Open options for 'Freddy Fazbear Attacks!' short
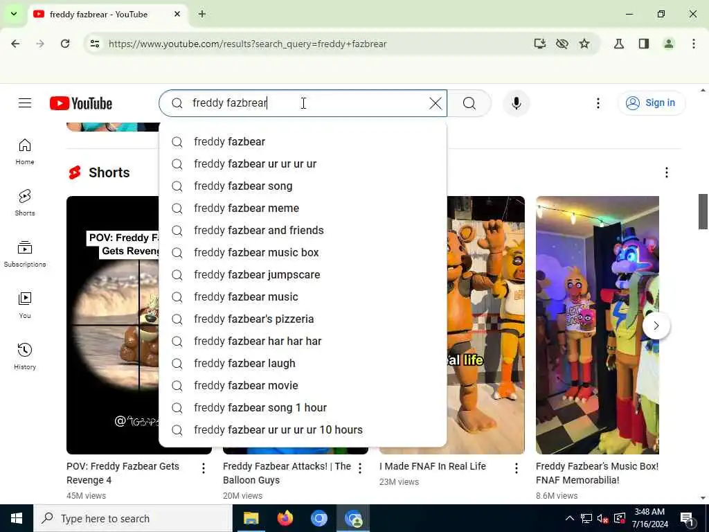 [360, 468]
